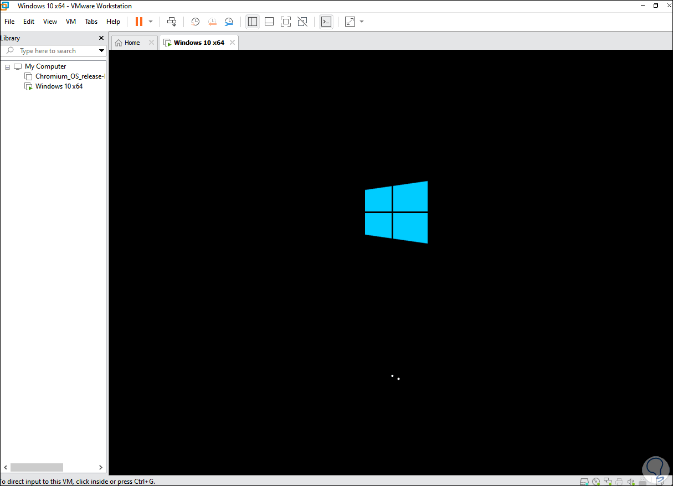The image size is (673, 486).
Task: Revert the virtual machine to its snapshot
Action: [212, 22]
